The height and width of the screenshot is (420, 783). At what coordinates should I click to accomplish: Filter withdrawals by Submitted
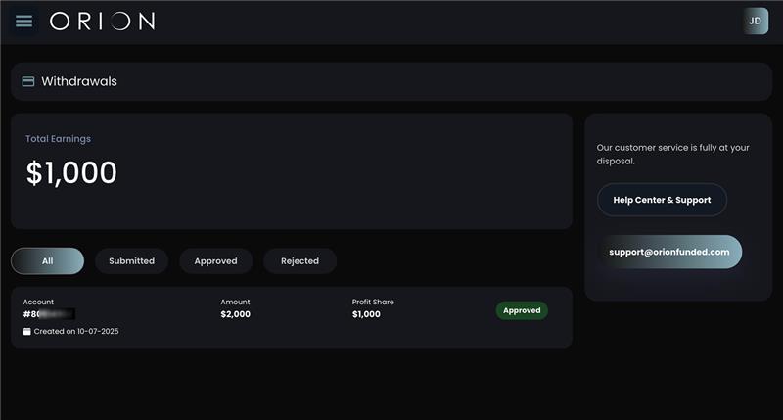click(132, 261)
